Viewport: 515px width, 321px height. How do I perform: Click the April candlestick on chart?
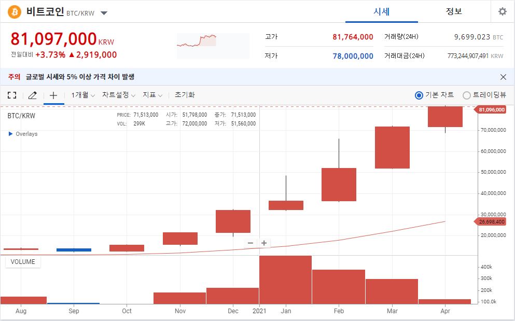click(445, 117)
